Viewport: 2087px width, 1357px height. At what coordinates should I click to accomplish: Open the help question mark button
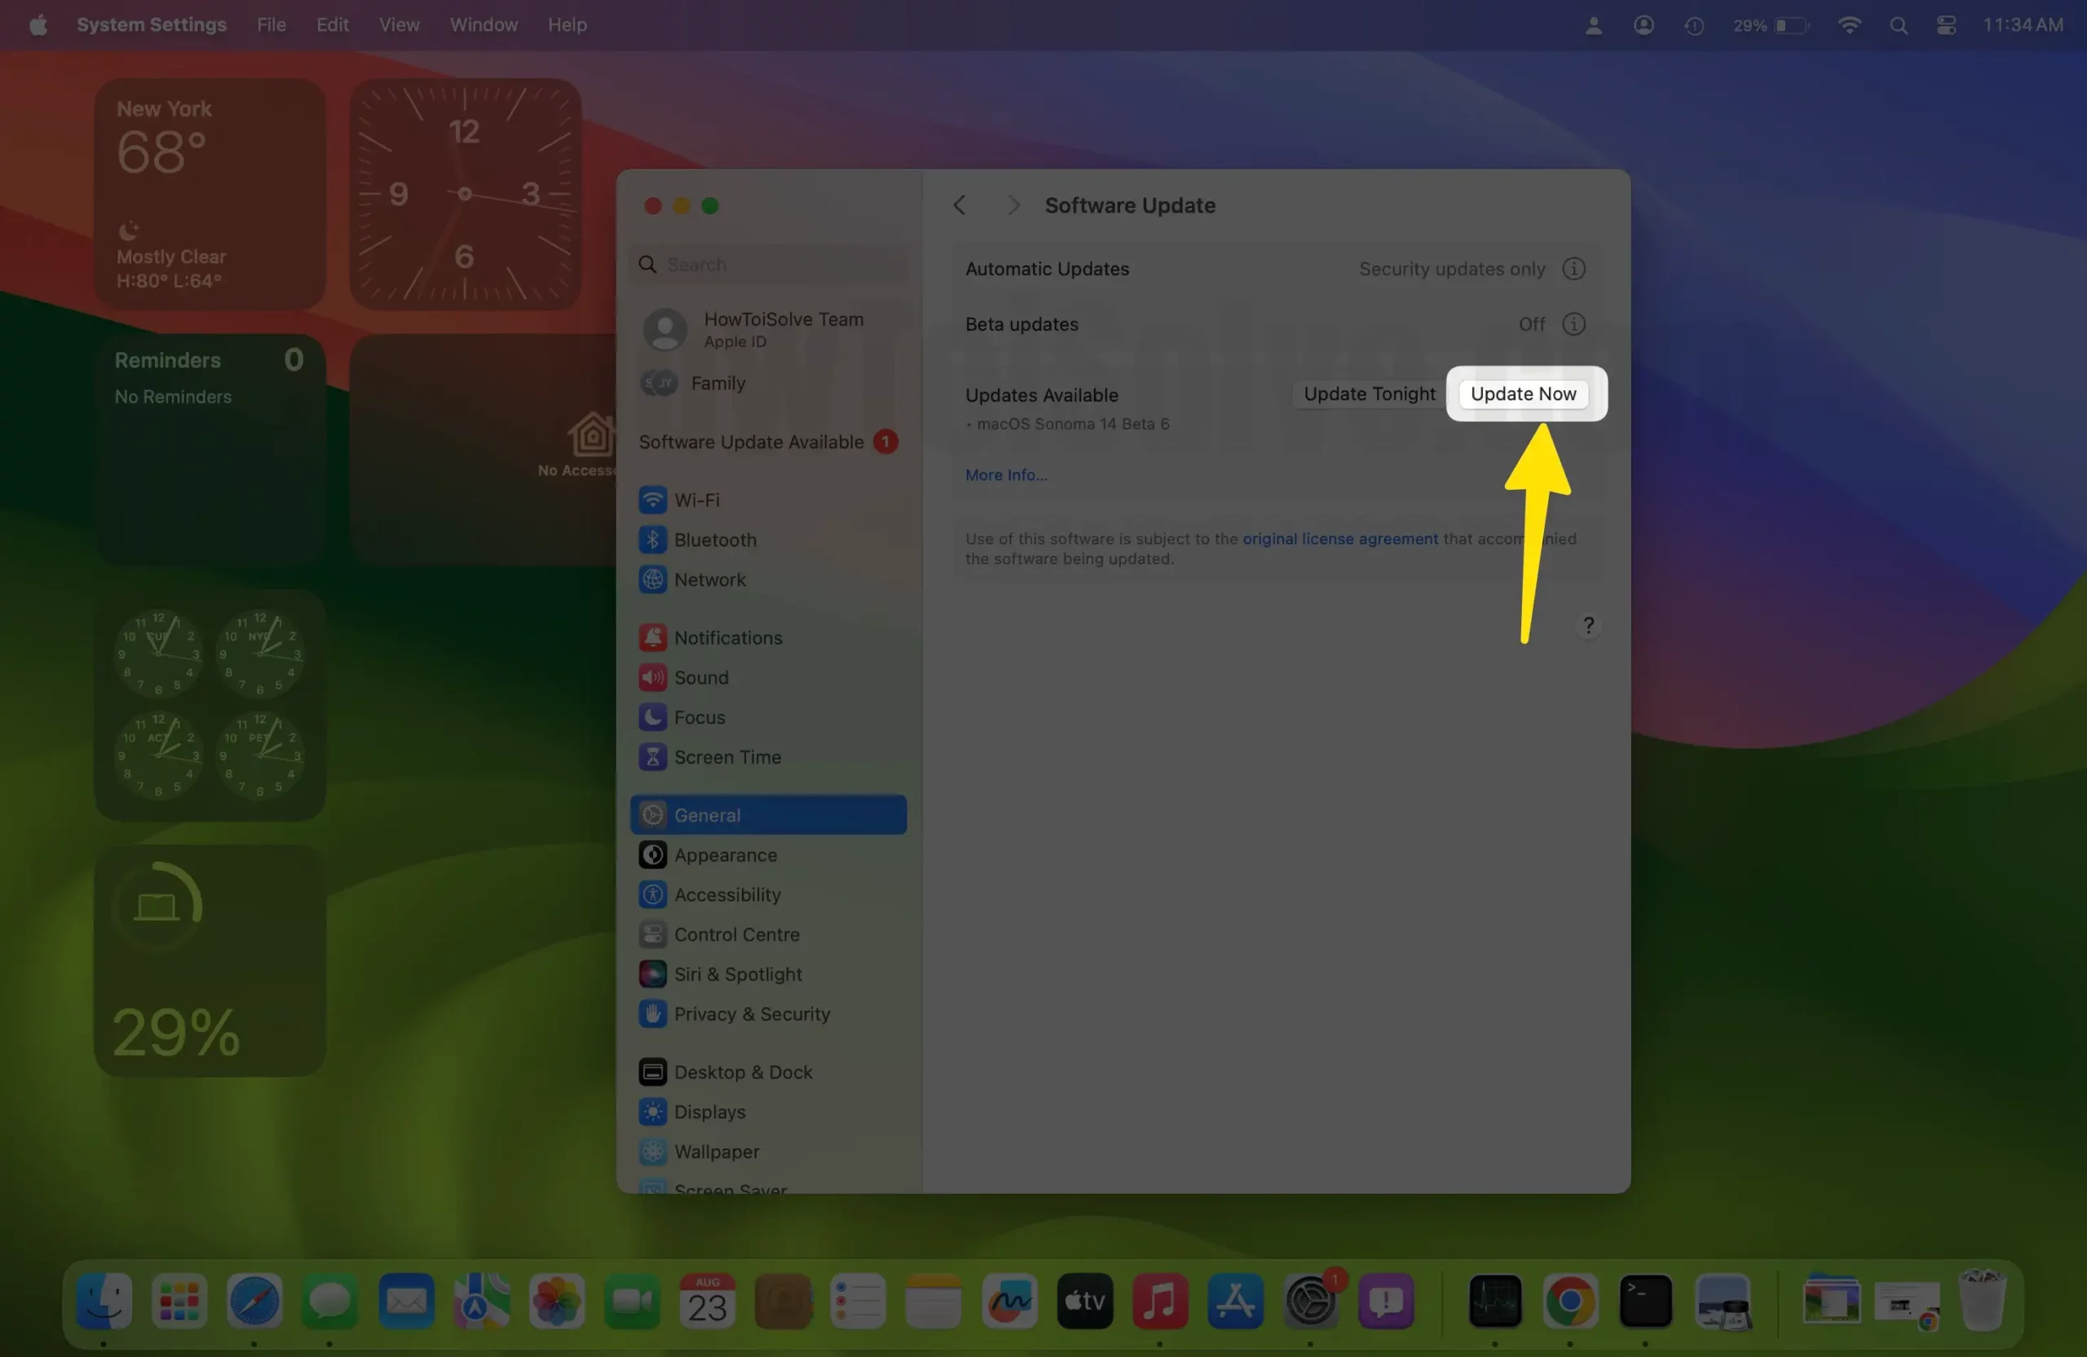[x=1588, y=625]
